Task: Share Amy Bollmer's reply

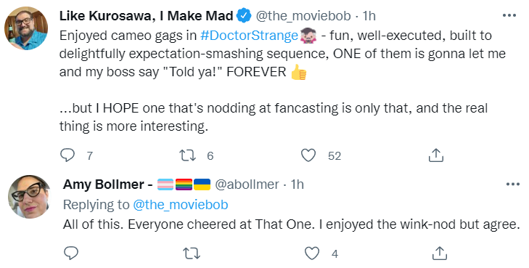Action: [440, 253]
